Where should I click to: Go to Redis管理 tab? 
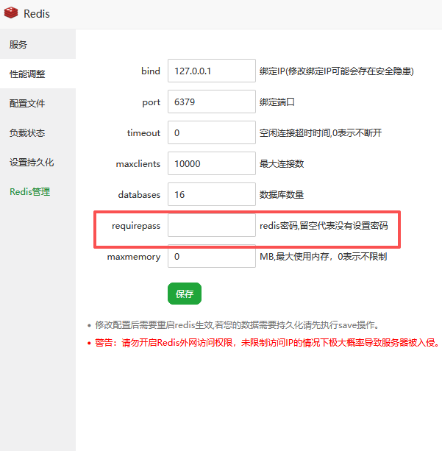(38, 191)
